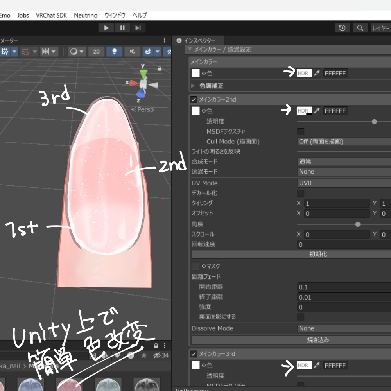The image size is (391, 391).
Task: Click the snap increment ruler icon
Action: pyautogui.click(x=46, y=52)
